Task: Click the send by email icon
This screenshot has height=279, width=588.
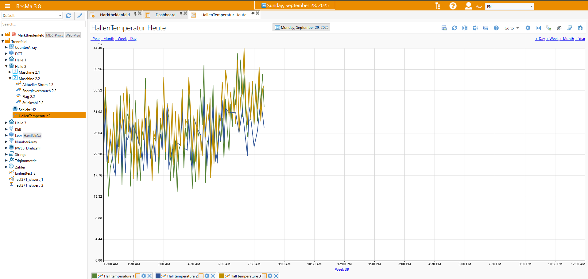Action: click(486, 28)
